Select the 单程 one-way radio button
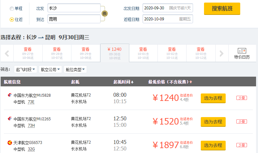The height and width of the screenshot is (153, 258). (x=12, y=8)
